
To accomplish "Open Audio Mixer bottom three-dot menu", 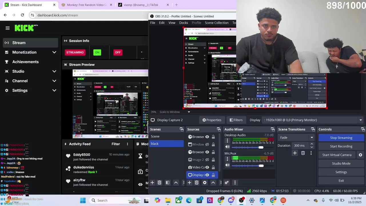I will click(235, 183).
